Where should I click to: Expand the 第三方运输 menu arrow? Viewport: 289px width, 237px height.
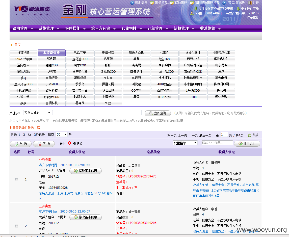(x=114, y=29)
